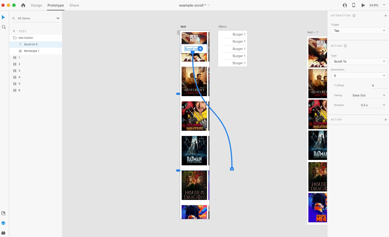Image resolution: width=389 pixels, height=237 pixels.
Task: Click the first Action info icon
Action: 345,46
